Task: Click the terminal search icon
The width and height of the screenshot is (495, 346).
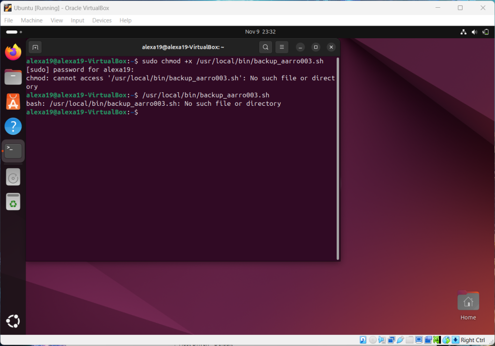Action: pyautogui.click(x=265, y=47)
